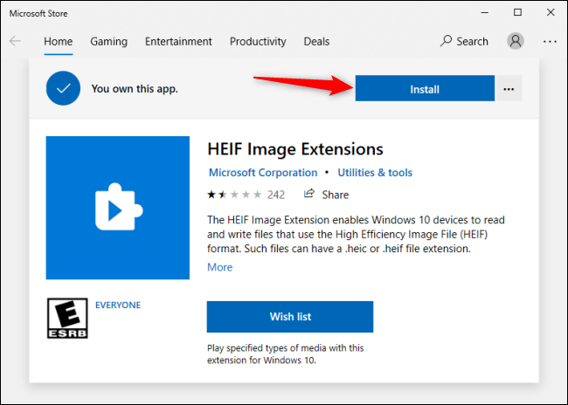Viewport: 568px width, 405px height.
Task: Open the Deals tab
Action: pos(317,41)
